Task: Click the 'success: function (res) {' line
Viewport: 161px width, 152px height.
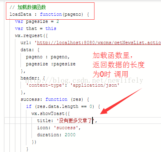Action: (x=55, y=99)
